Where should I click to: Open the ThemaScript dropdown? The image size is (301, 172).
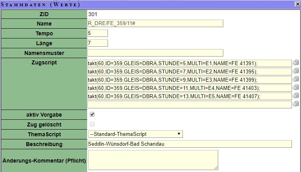pyautogui.click(x=135, y=134)
